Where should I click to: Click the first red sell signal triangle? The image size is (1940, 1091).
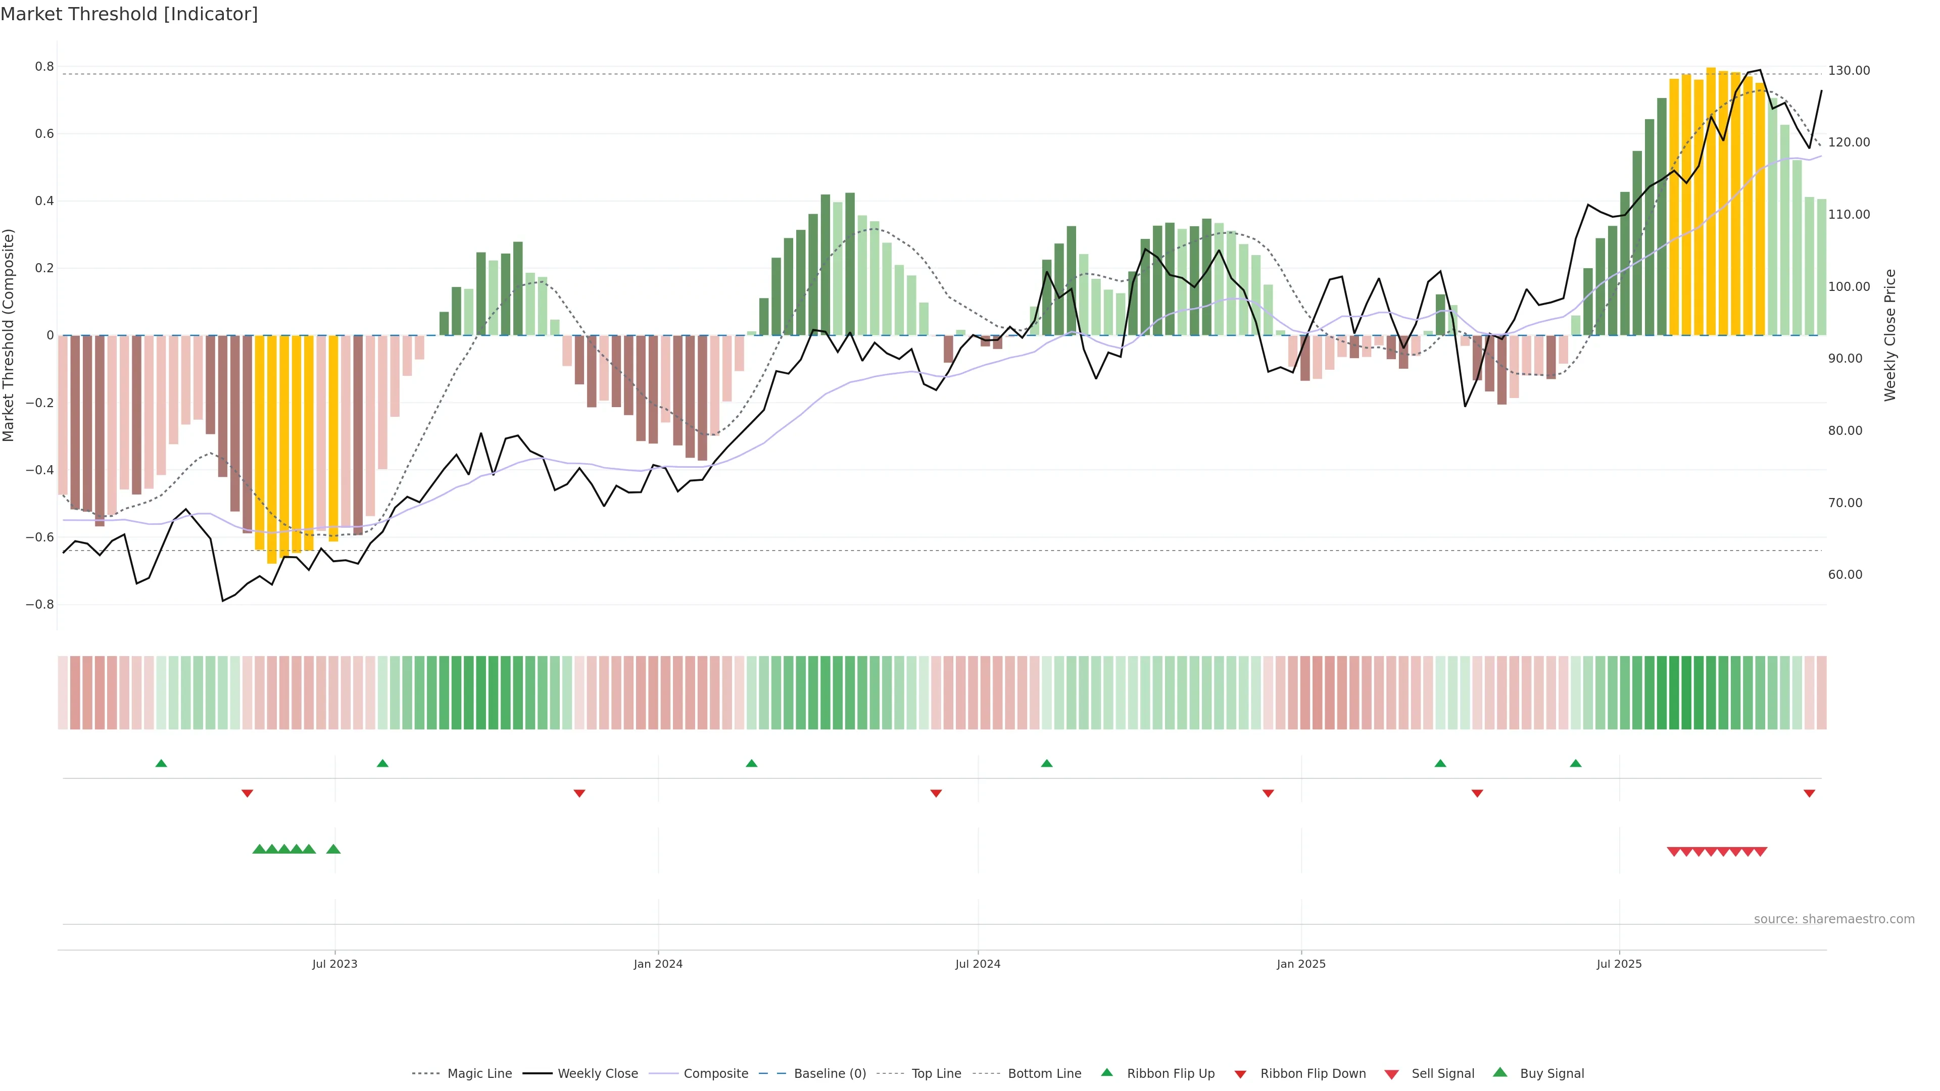point(1673,852)
